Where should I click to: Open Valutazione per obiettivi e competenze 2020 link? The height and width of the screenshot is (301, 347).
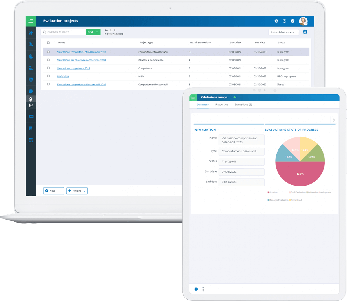point(81,60)
